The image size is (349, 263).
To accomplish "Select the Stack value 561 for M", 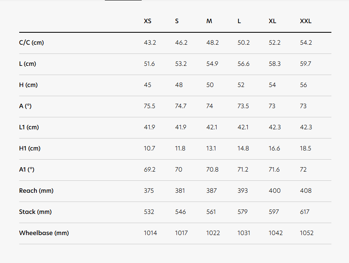I will [x=212, y=212].
